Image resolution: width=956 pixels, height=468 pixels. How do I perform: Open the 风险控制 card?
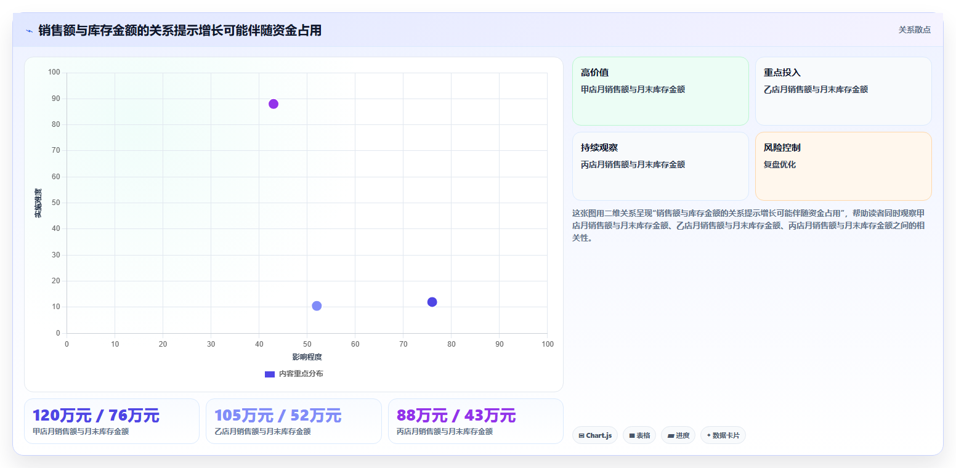point(843,166)
